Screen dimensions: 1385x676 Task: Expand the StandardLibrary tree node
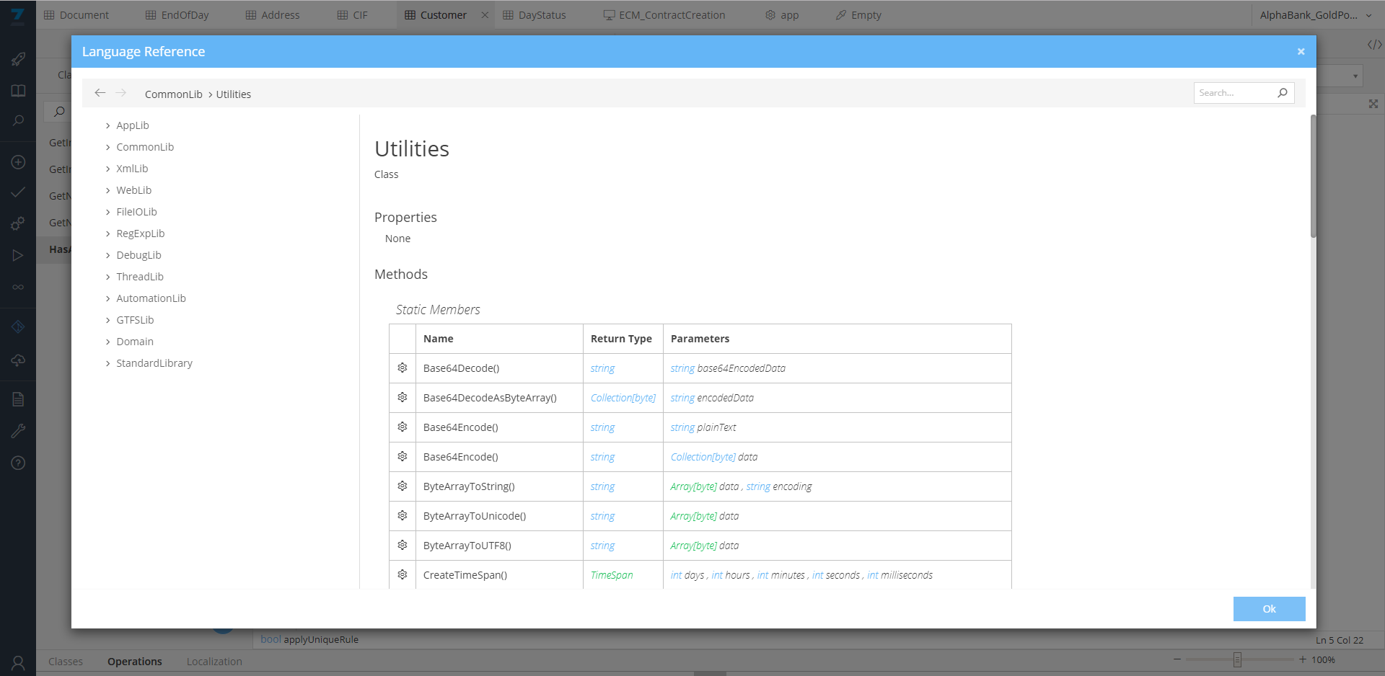click(x=108, y=364)
